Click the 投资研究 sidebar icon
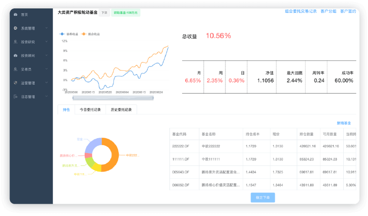The image size is (368, 216). tap(16, 42)
